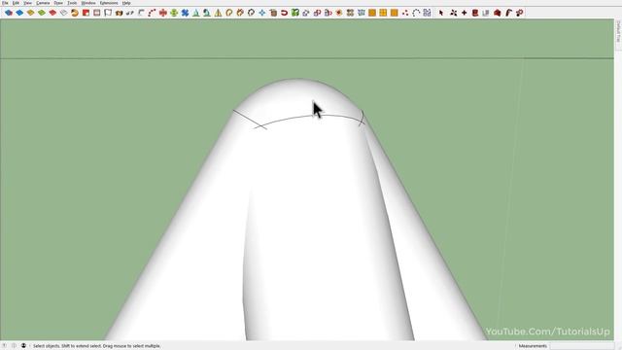Open the Extensions menu
Image resolution: width=622 pixels, height=350 pixels.
tap(109, 3)
